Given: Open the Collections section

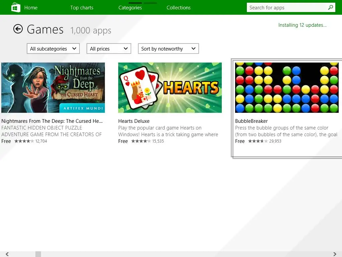Looking at the screenshot, I should pyautogui.click(x=179, y=8).
